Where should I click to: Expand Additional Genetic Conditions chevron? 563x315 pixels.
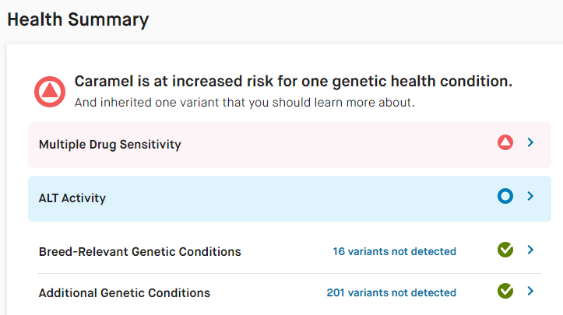tap(530, 292)
